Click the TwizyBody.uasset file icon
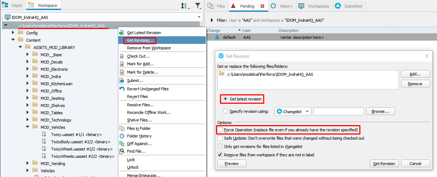Screen dimensions: 437x177 pos(45,142)
